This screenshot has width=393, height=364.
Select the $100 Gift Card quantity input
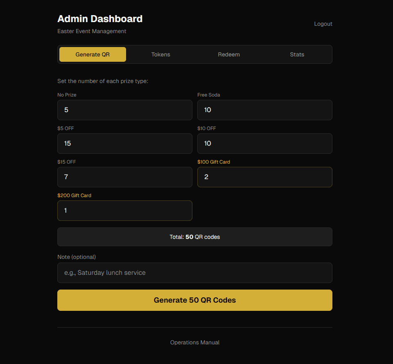pos(264,177)
